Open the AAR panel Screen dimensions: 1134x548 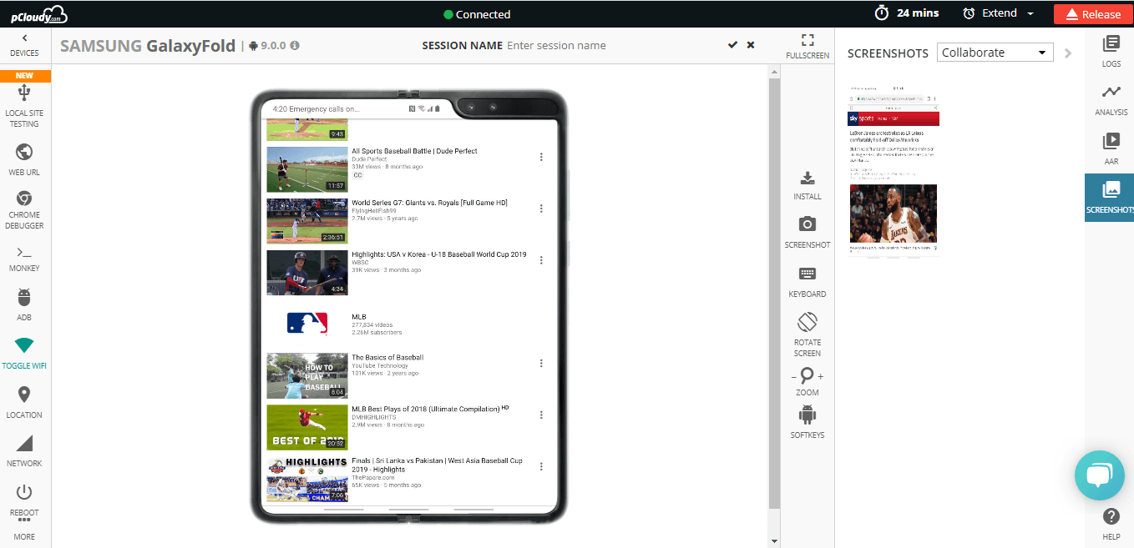point(1111,148)
